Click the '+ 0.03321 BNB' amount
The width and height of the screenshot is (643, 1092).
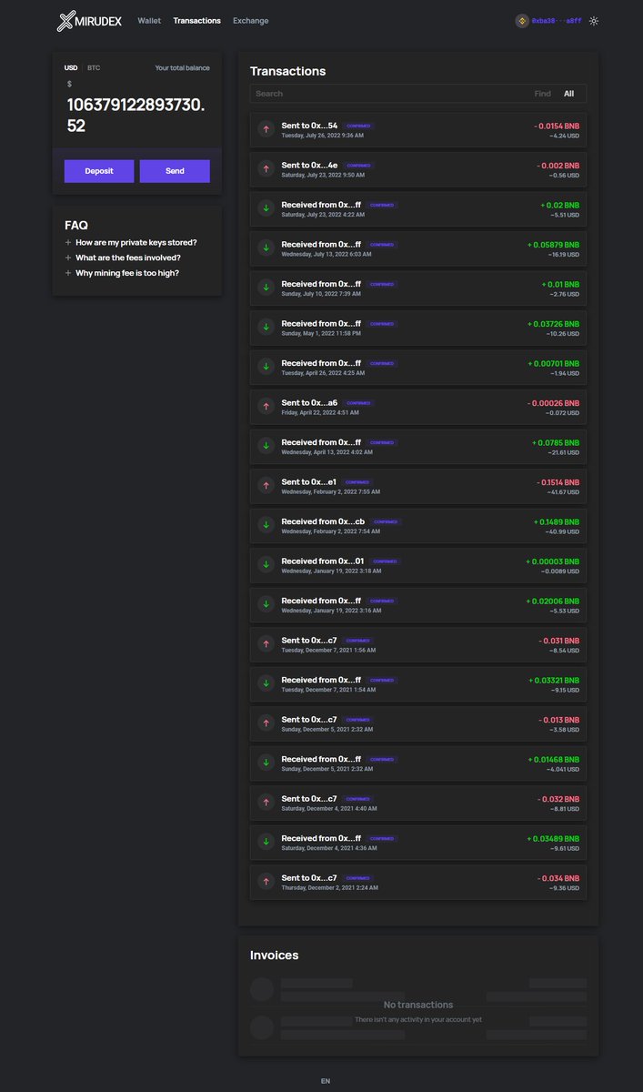[x=554, y=680]
